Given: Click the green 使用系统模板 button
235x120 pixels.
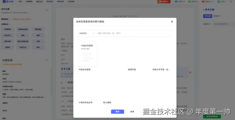Looking at the screenshot, I should pos(212,116).
